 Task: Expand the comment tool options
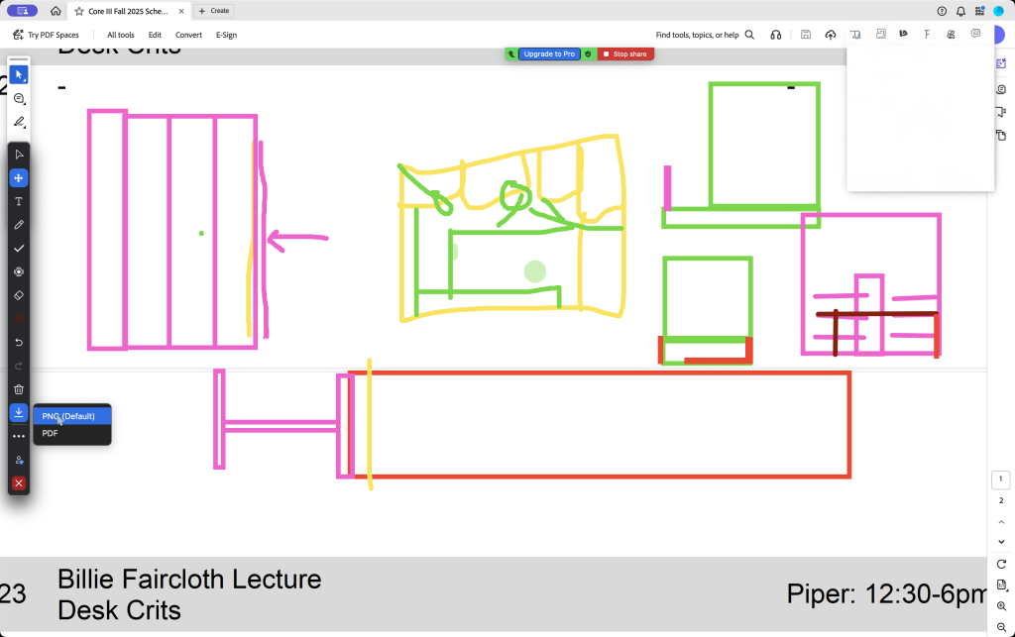[19, 99]
